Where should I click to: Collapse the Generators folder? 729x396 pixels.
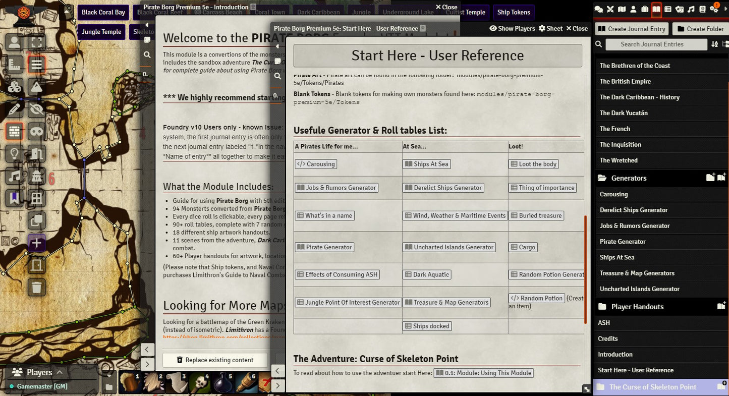[x=629, y=178]
